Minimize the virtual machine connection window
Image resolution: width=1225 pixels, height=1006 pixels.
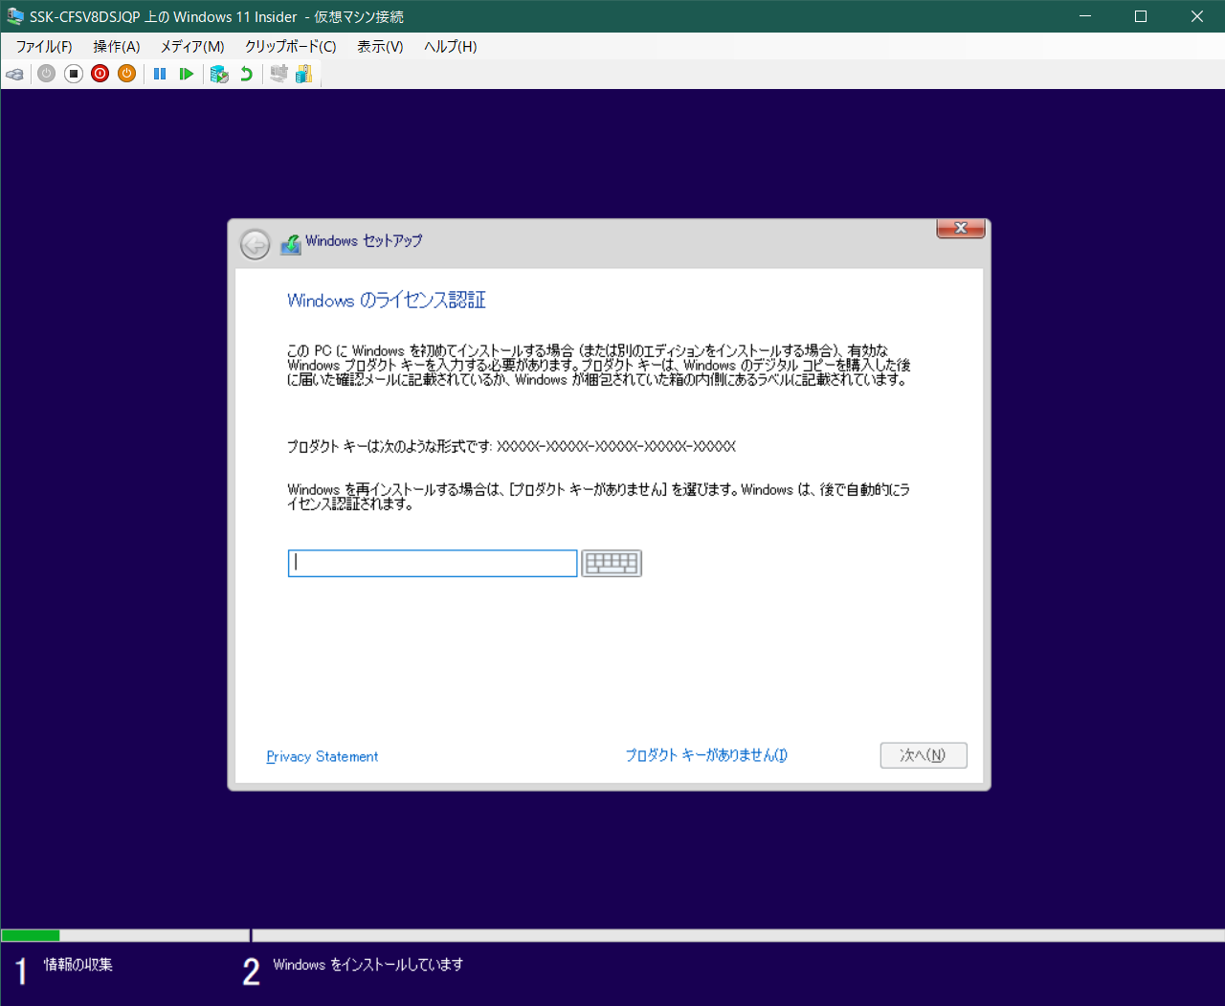point(1085,16)
